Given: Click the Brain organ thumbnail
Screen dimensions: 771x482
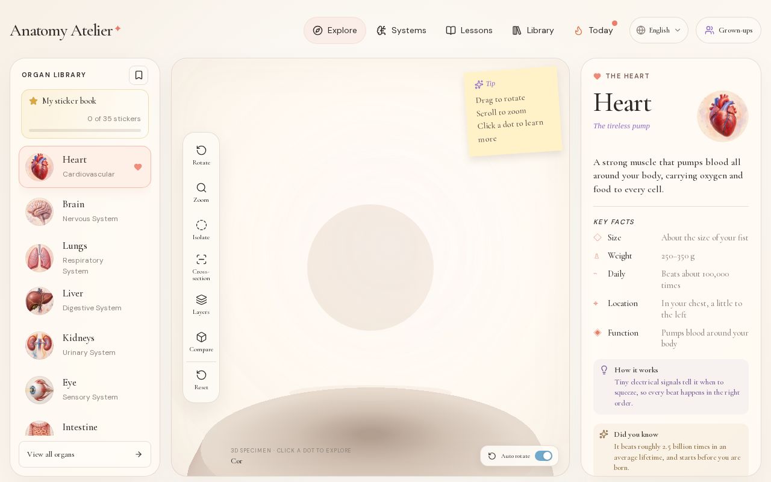Looking at the screenshot, I should (x=40, y=211).
